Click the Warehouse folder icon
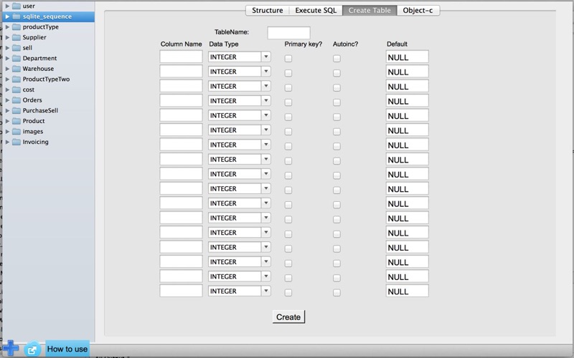The height and width of the screenshot is (358, 574). (x=16, y=69)
